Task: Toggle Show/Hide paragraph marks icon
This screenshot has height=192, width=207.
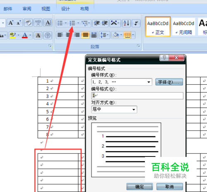Action: point(136,23)
